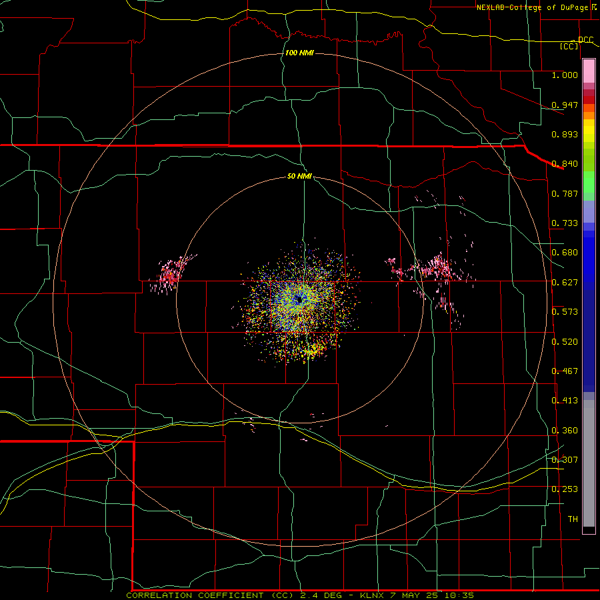Viewport: 600px width, 600px height.
Task: Click the 10:35 timestamp in footer
Action: [x=459, y=595]
